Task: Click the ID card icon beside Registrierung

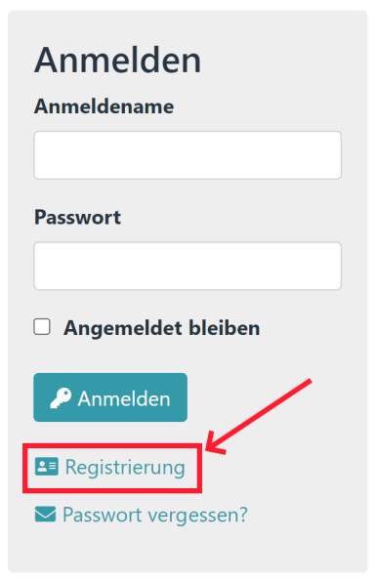Action: coord(47,467)
